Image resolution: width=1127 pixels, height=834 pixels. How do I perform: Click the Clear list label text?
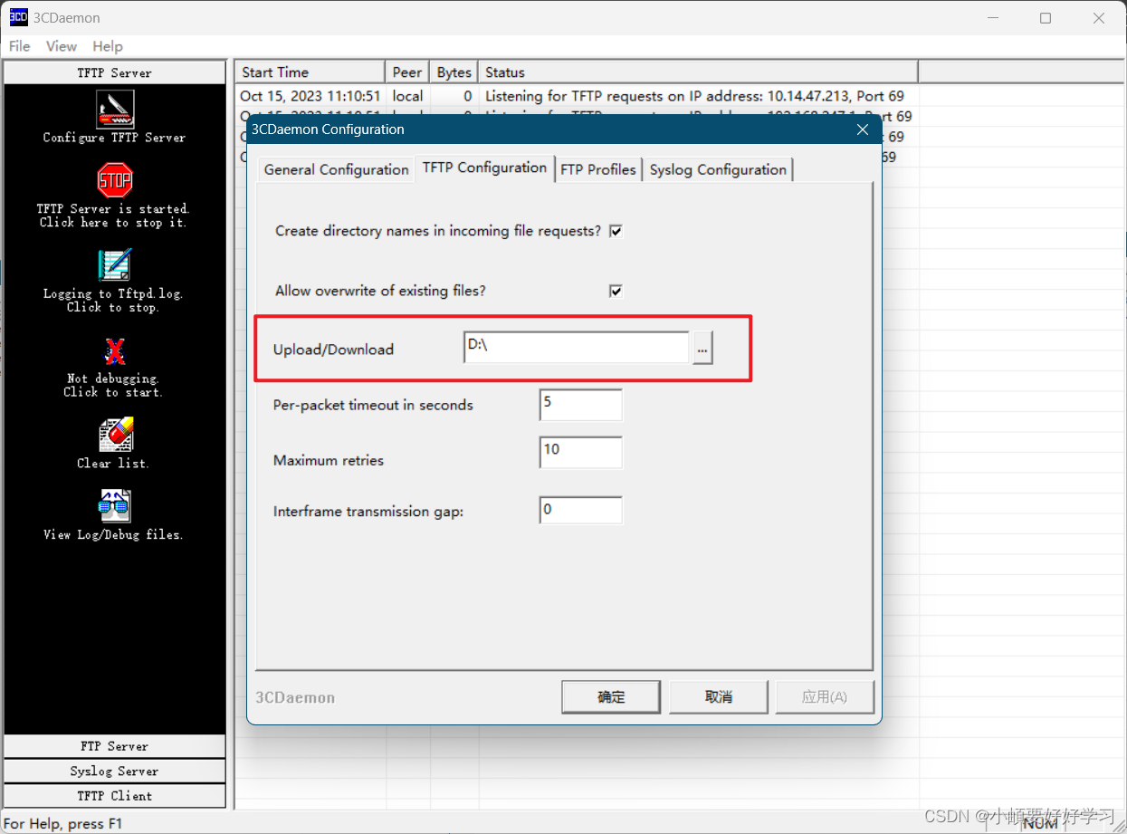point(113,463)
